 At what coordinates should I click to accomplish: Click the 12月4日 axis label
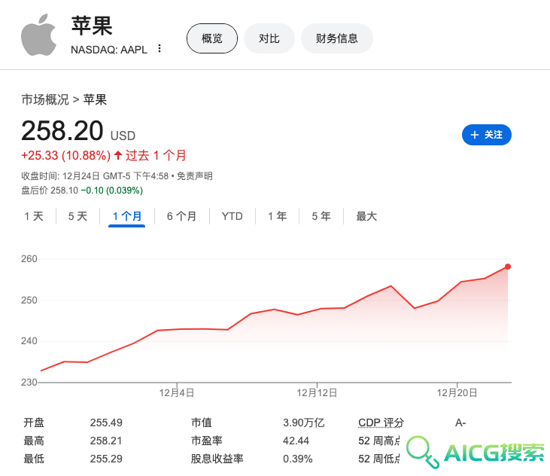[x=177, y=393]
